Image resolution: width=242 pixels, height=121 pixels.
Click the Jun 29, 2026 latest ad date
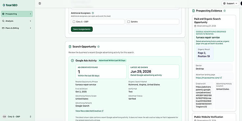[141, 72]
